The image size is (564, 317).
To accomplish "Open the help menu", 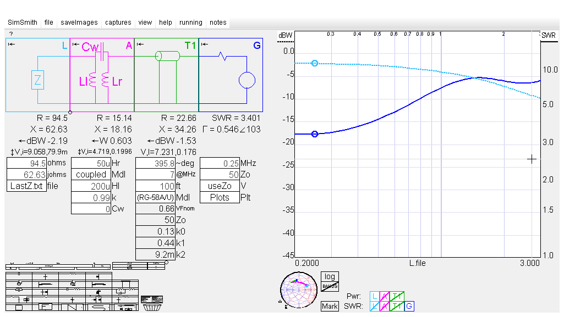I will coord(166,23).
